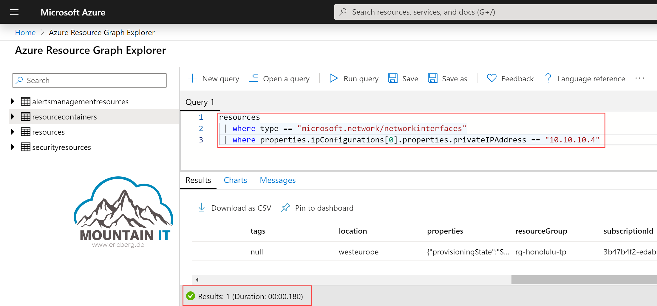
Task: Switch to the Messages tab
Action: (x=278, y=180)
